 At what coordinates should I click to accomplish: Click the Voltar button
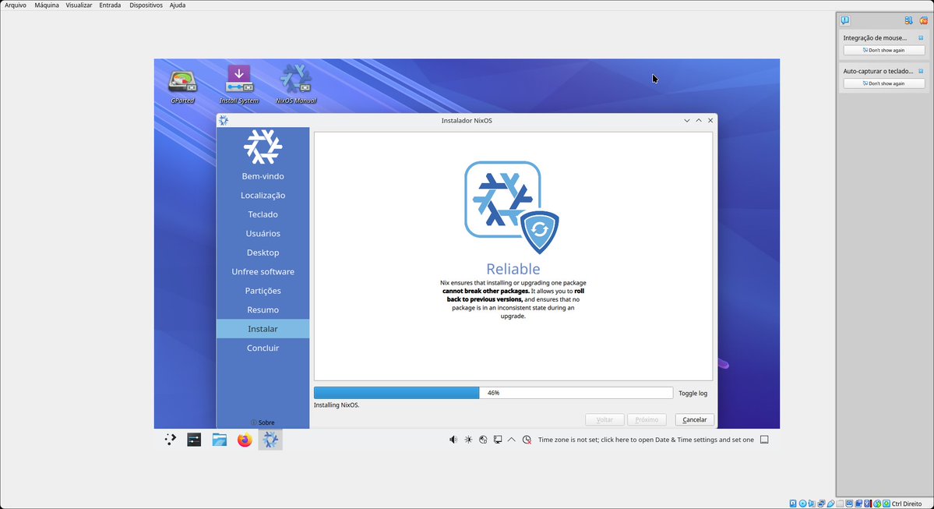(x=604, y=419)
